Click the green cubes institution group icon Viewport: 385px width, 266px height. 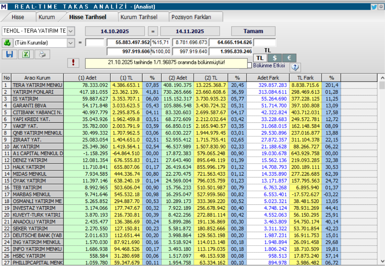tap(7, 43)
